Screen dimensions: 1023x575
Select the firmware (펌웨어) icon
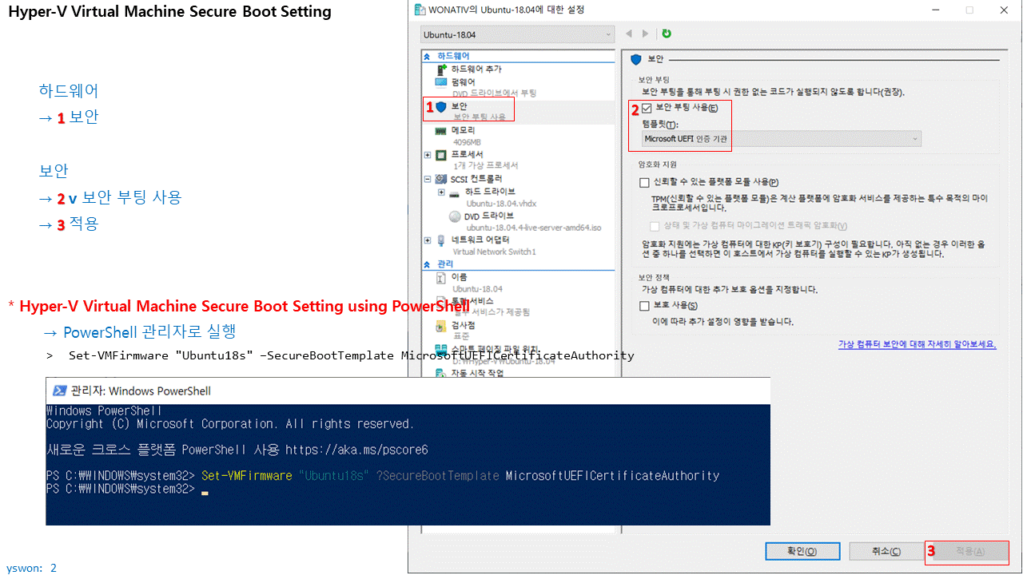[x=441, y=81]
